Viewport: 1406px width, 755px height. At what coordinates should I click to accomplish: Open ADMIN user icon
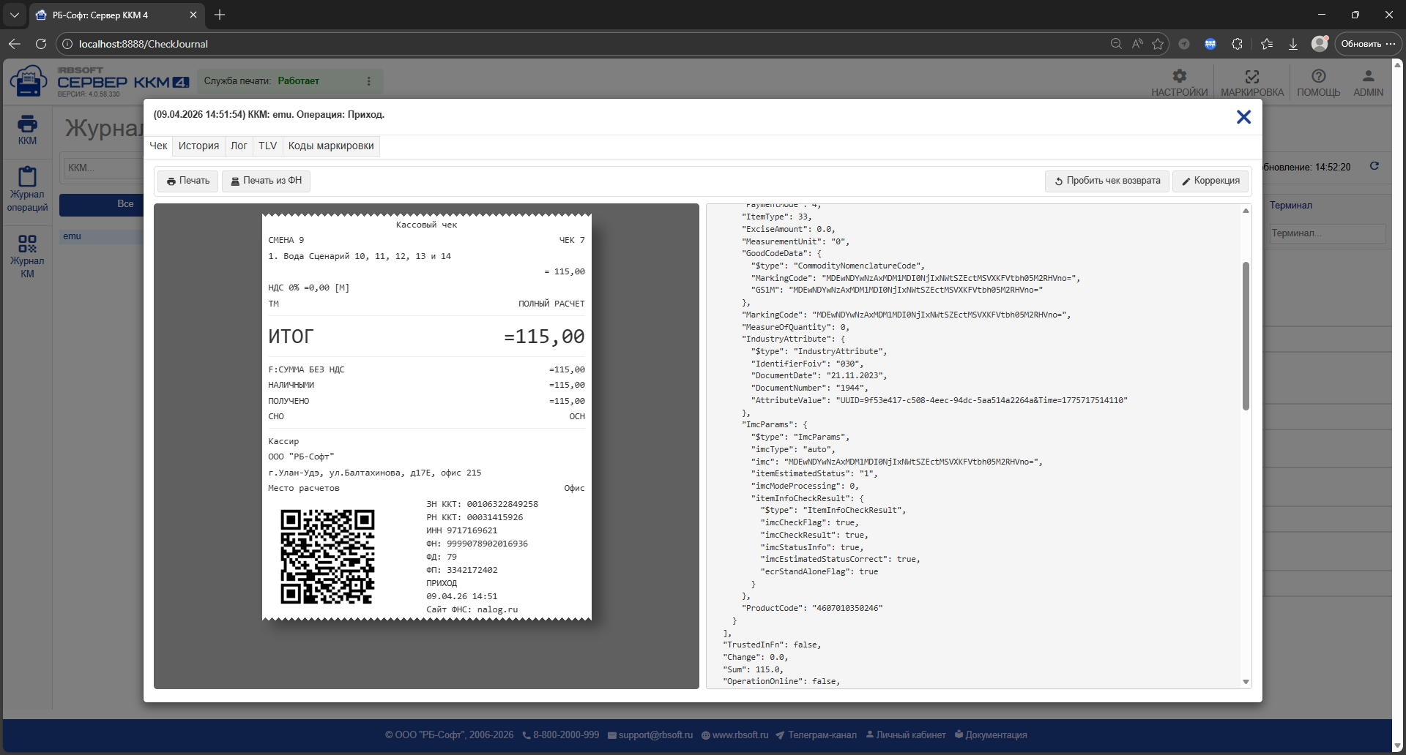pyautogui.click(x=1368, y=83)
